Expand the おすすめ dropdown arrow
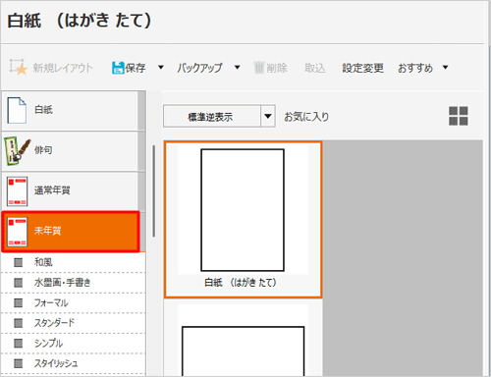491x377 pixels. [445, 68]
